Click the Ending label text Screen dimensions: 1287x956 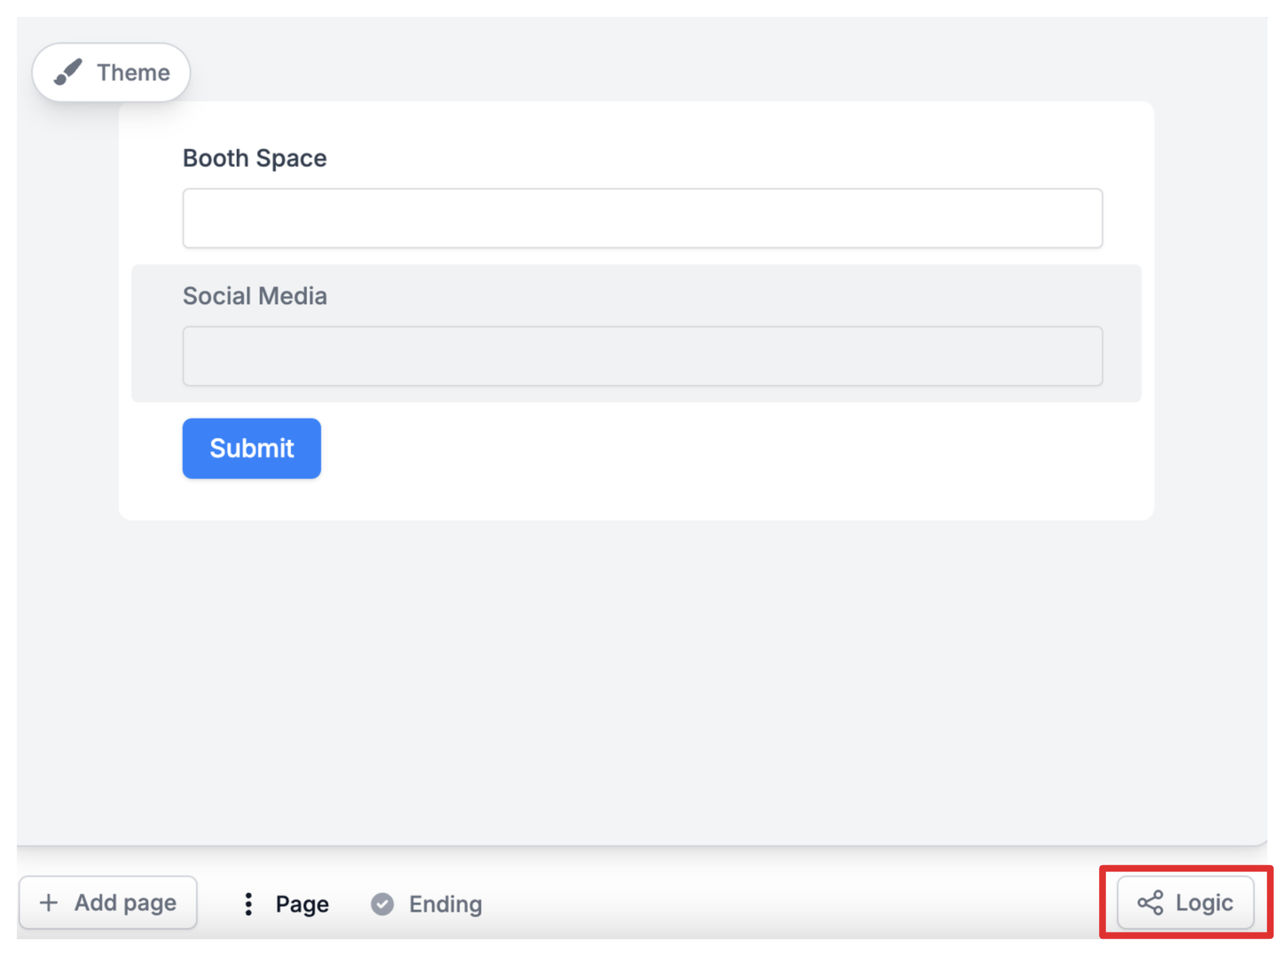point(445,904)
